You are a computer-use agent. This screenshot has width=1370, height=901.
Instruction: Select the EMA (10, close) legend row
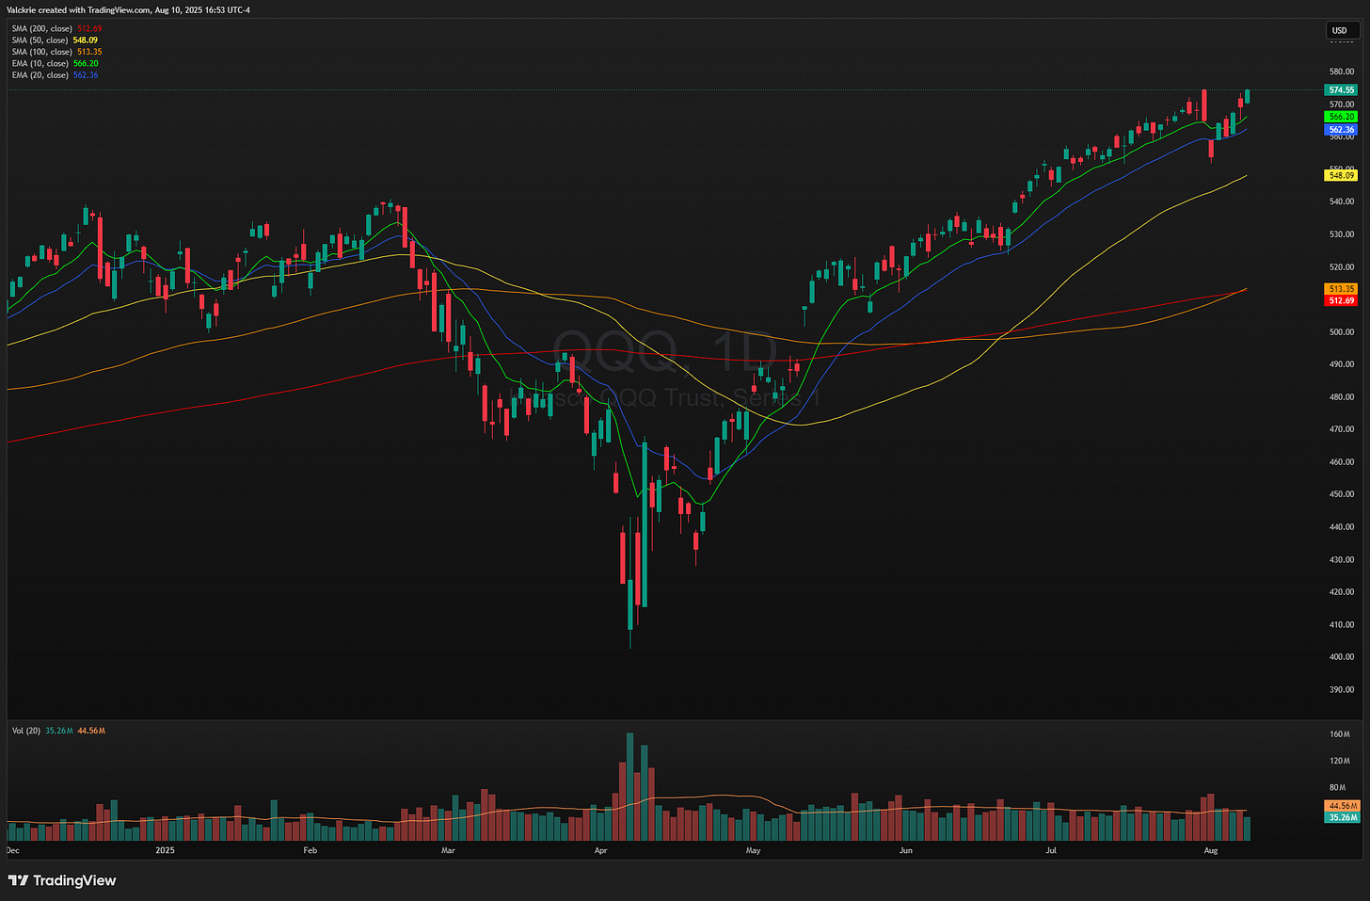[55, 63]
